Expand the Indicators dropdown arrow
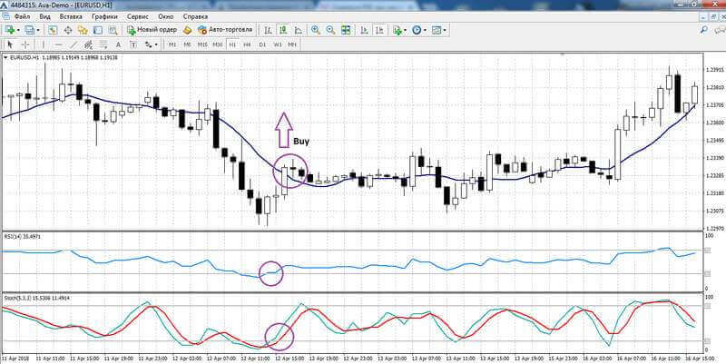This screenshot has height=364, width=726. (x=405, y=30)
